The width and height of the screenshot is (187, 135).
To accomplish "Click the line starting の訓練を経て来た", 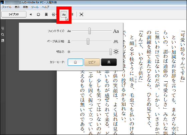I will pyautogui.click(x=149, y=79).
